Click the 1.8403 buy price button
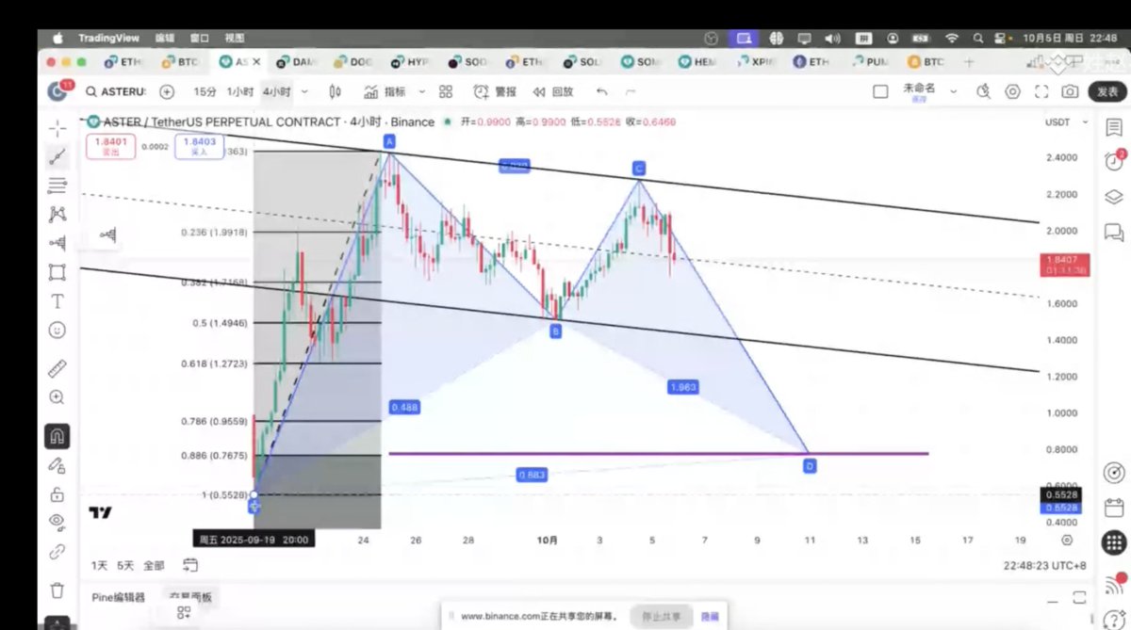This screenshot has height=630, width=1131. 199,145
